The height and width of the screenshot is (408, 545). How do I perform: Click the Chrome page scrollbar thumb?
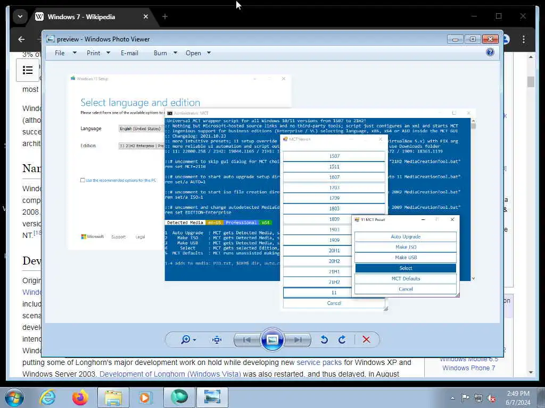point(531,82)
